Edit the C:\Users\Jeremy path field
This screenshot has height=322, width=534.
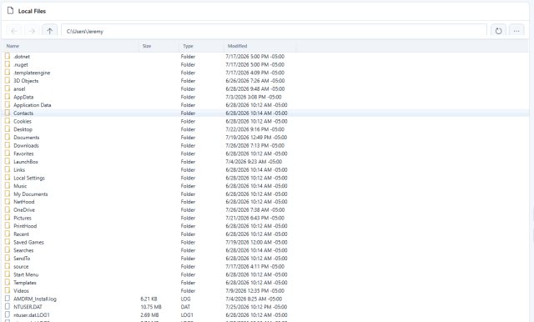pyautogui.click(x=274, y=31)
